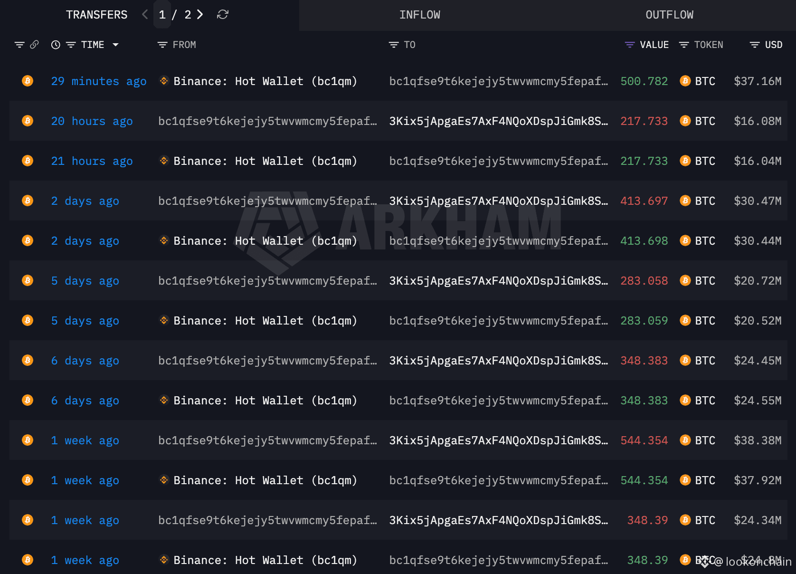Click Bitcoin chain icon in 20 hours row
The height and width of the screenshot is (574, 796).
coord(28,121)
